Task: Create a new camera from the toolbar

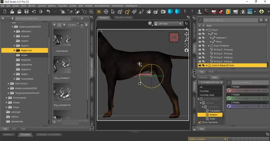Action: point(62,12)
